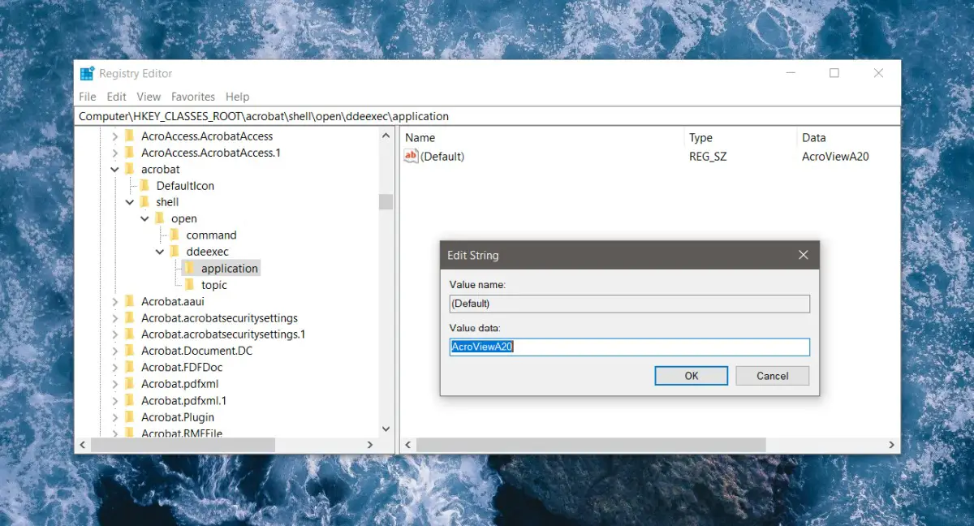Viewport: 974px width, 526px height.
Task: Click OK in Edit String dialog
Action: (691, 376)
